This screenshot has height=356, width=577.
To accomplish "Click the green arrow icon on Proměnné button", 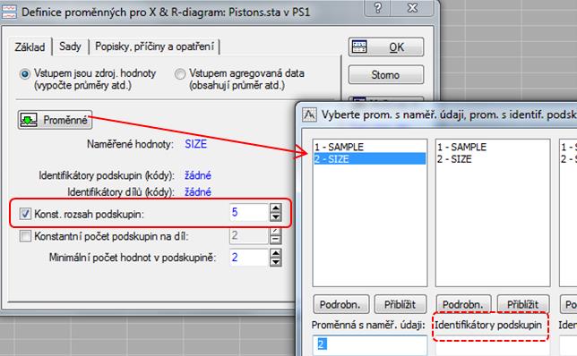I will pos(29,120).
